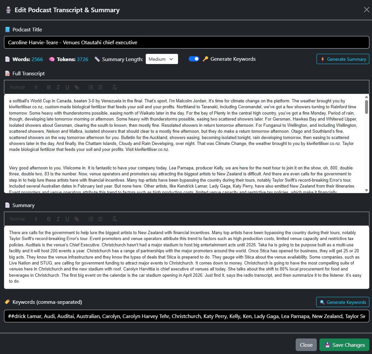Screen dimensions: 372x354
Task: Expand the Normal style picker for Summary
Action: [x=23, y=219]
